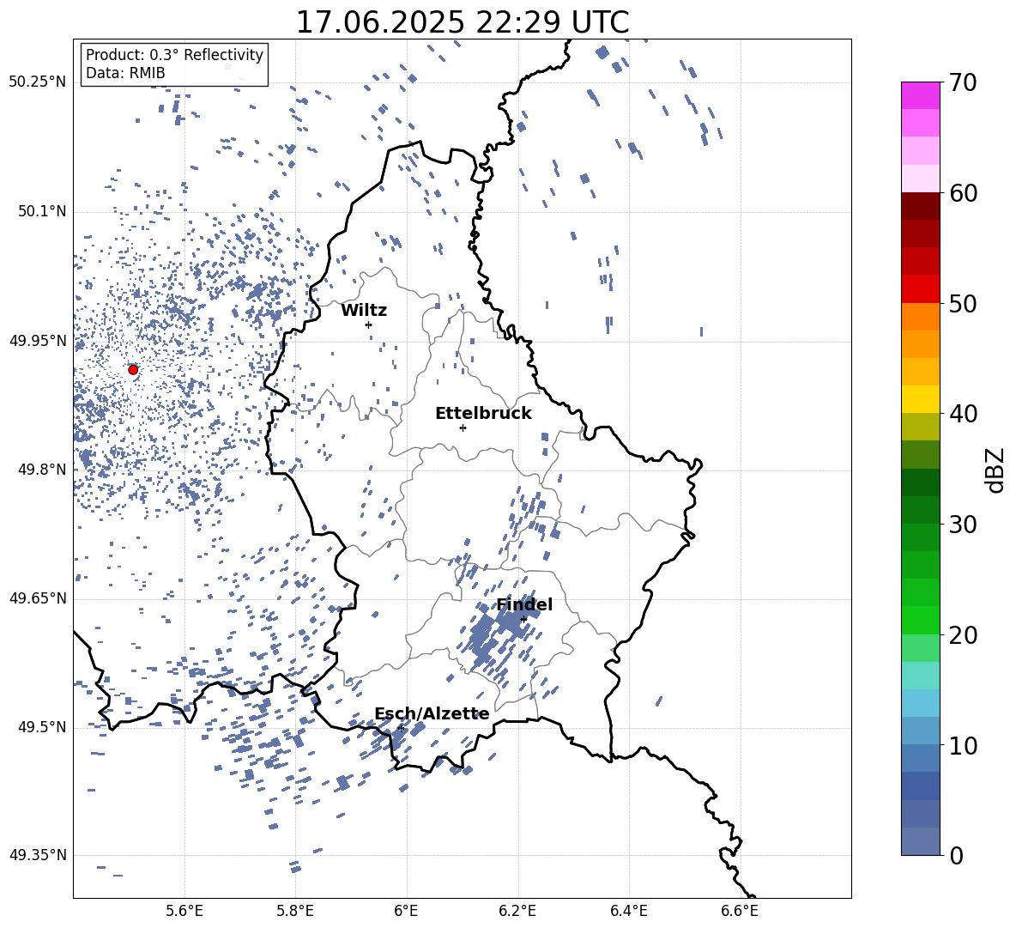Click the title 17.06.2025 22:29 UTC
This screenshot has height=928, width=1016.
click(463, 22)
